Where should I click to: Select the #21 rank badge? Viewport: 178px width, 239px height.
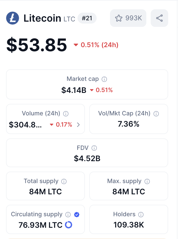tap(87, 18)
